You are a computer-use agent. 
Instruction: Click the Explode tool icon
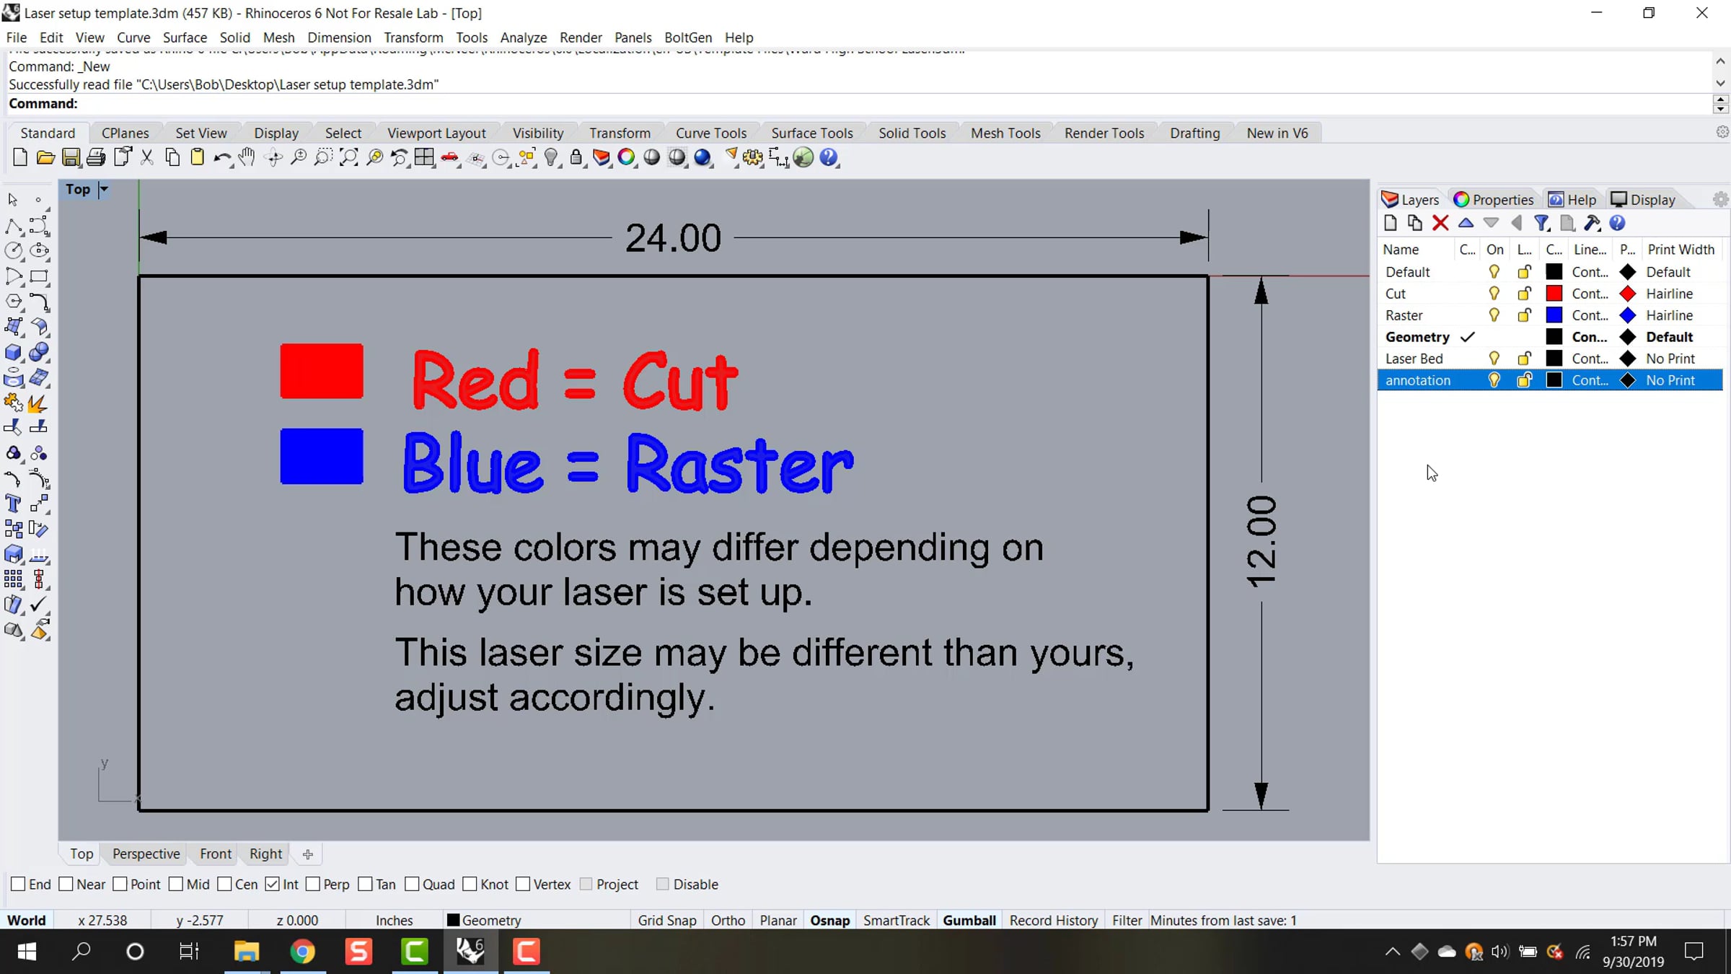[x=38, y=403]
